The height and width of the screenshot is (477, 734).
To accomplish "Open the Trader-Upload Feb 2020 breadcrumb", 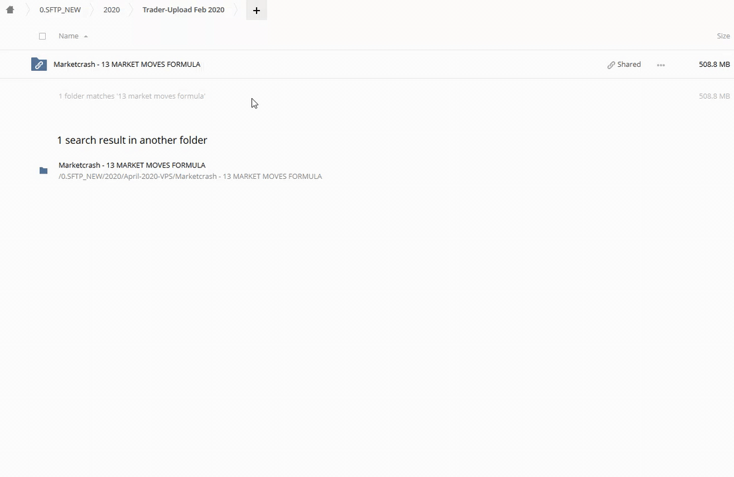I will 183,10.
